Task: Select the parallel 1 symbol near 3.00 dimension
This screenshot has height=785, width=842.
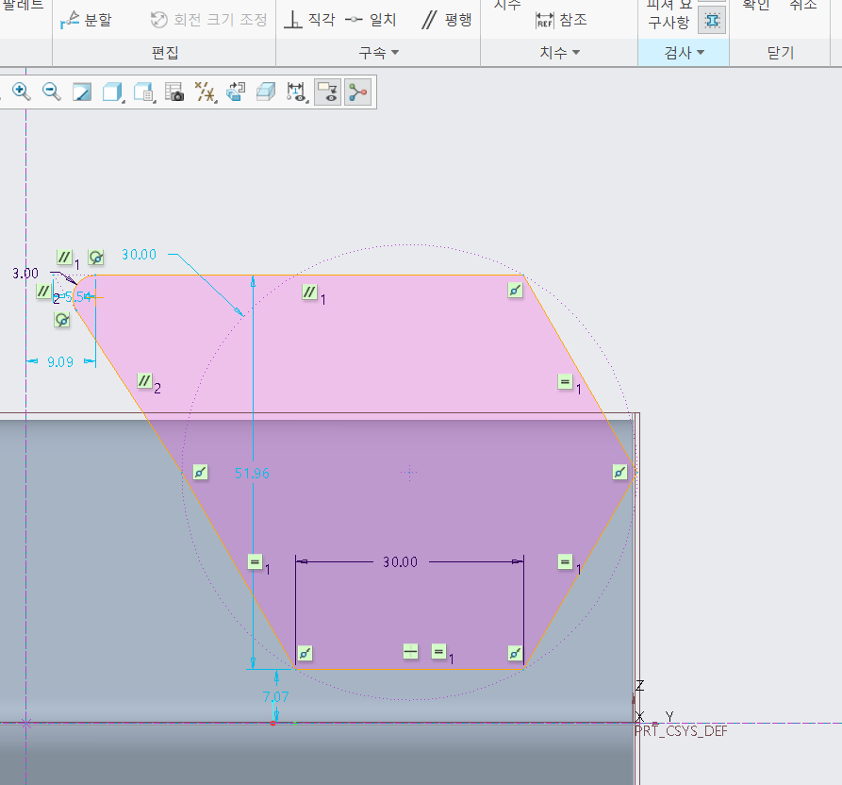Action: tap(64, 257)
